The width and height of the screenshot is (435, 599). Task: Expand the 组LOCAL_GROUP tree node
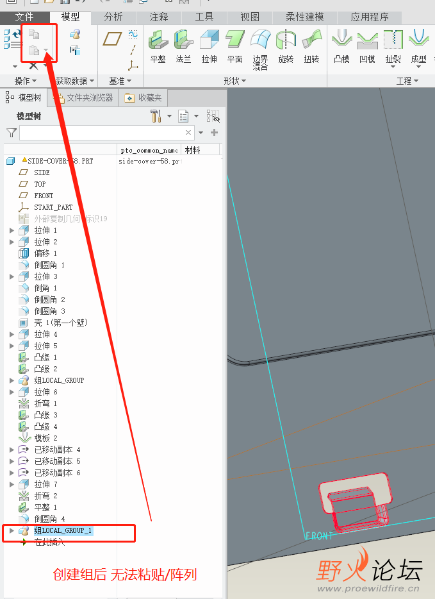pyautogui.click(x=12, y=380)
